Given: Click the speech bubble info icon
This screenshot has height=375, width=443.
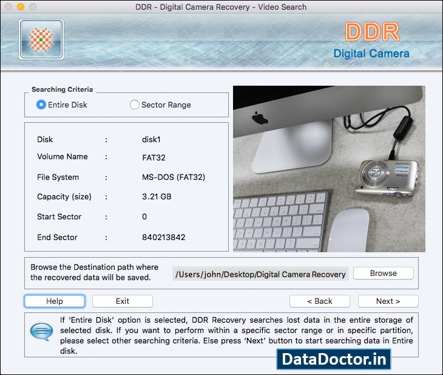Looking at the screenshot, I should click(41, 332).
